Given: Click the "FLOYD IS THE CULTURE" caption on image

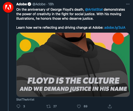Looking at the screenshot, I should click(73, 81).
